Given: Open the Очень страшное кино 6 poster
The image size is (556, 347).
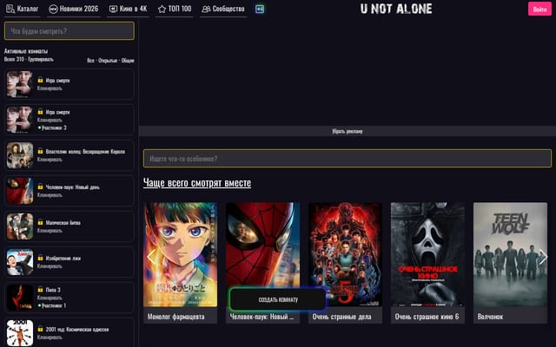Looking at the screenshot, I should click(427, 254).
